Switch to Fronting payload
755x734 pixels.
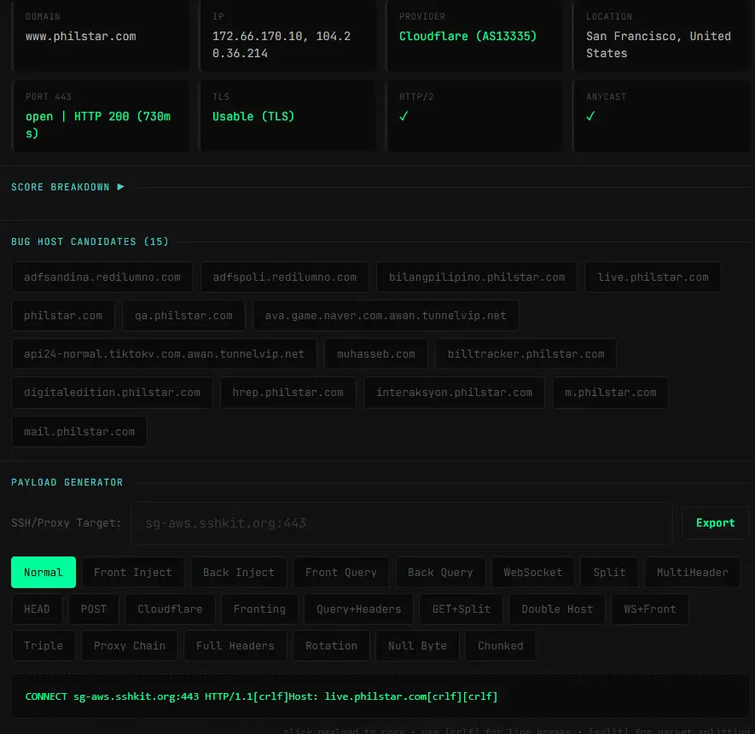[x=259, y=609]
